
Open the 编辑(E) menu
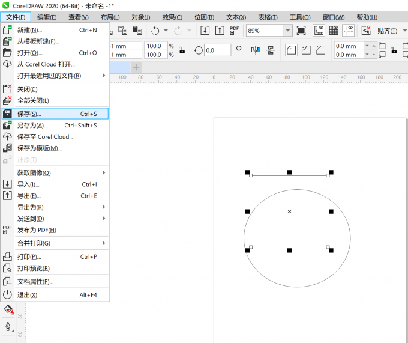tap(47, 17)
